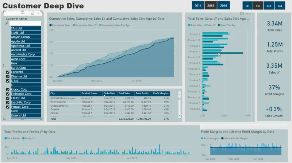
Task: Toggle the Fenwal, Corp checkbox
Action: pos(8,107)
